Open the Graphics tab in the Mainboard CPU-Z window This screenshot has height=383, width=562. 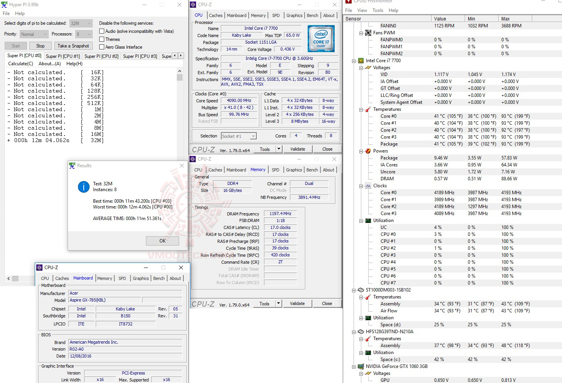coord(141,278)
